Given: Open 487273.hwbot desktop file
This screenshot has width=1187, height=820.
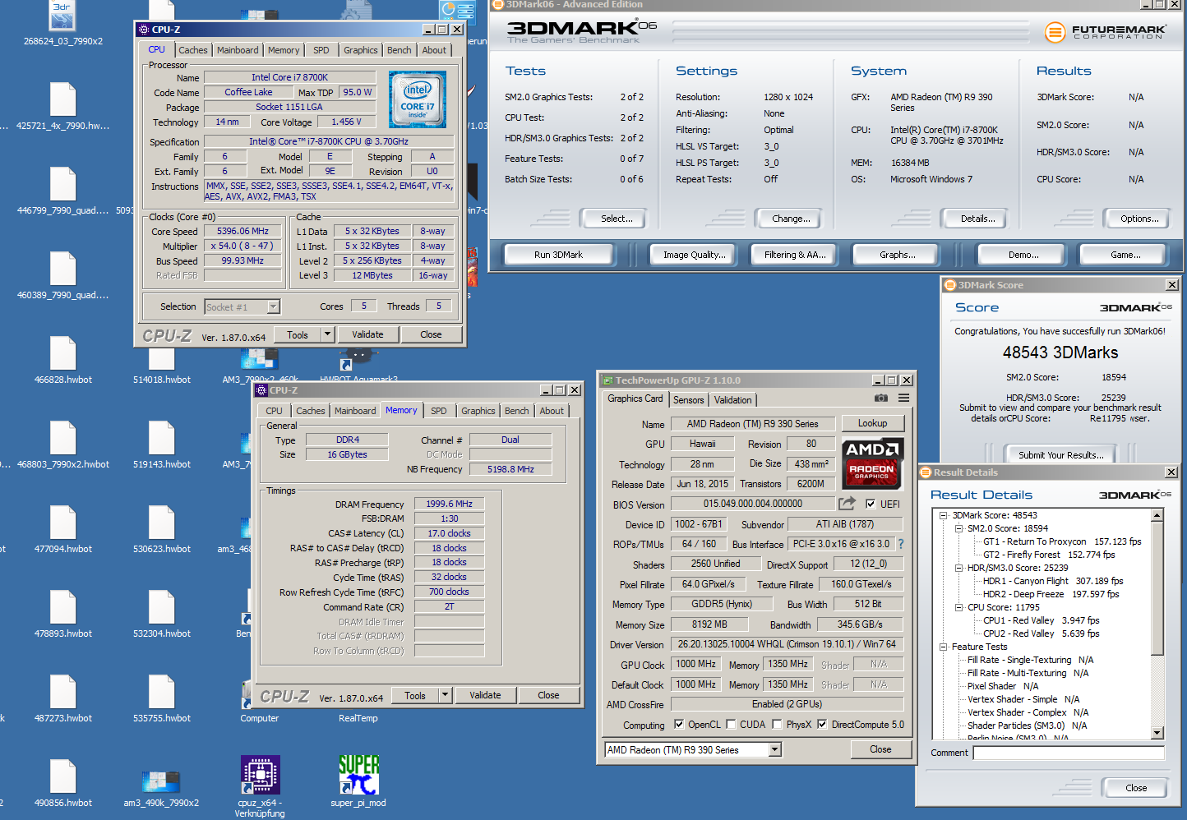Looking at the screenshot, I should coord(63,692).
